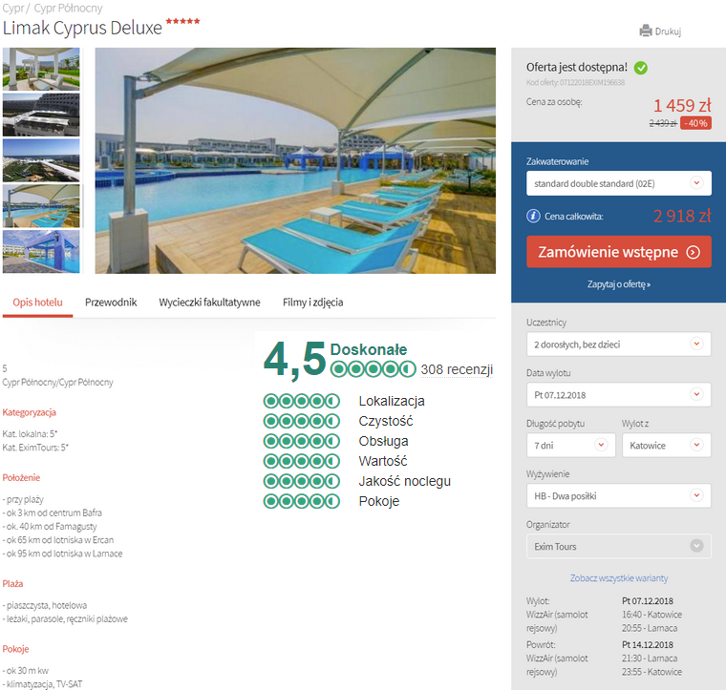This screenshot has width=726, height=690.
Task: Select departure city in Katowice dropdown
Action: [667, 445]
